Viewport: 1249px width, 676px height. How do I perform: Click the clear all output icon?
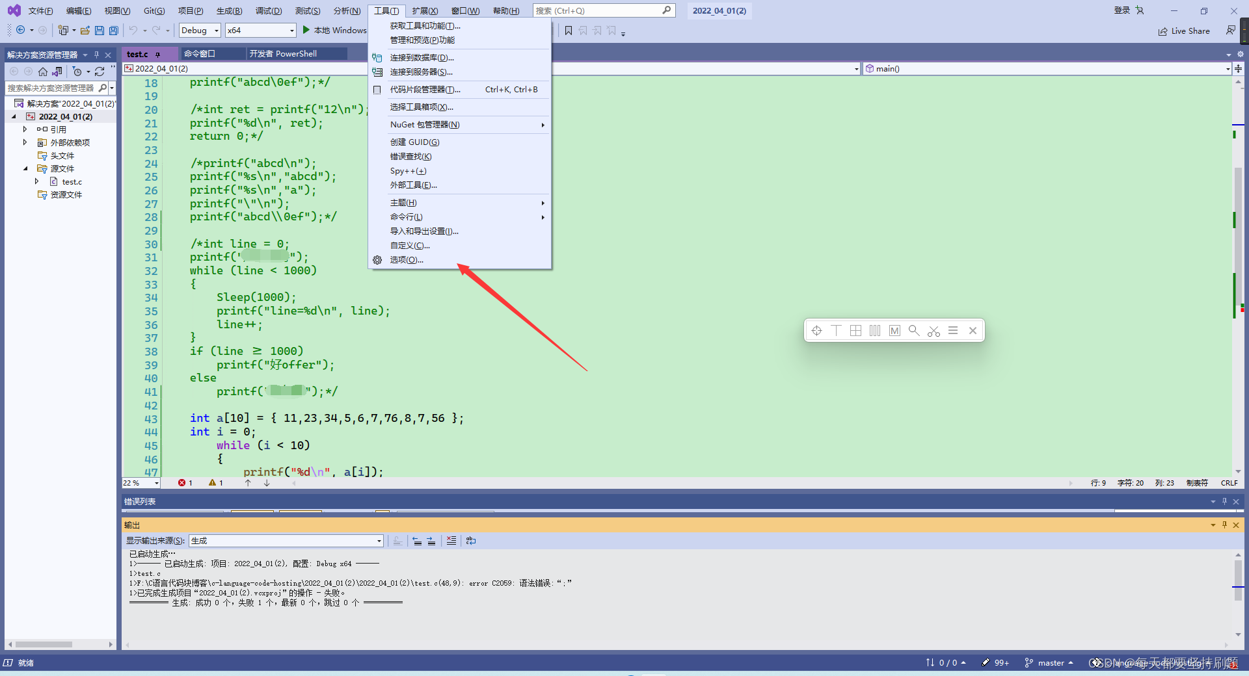point(451,541)
